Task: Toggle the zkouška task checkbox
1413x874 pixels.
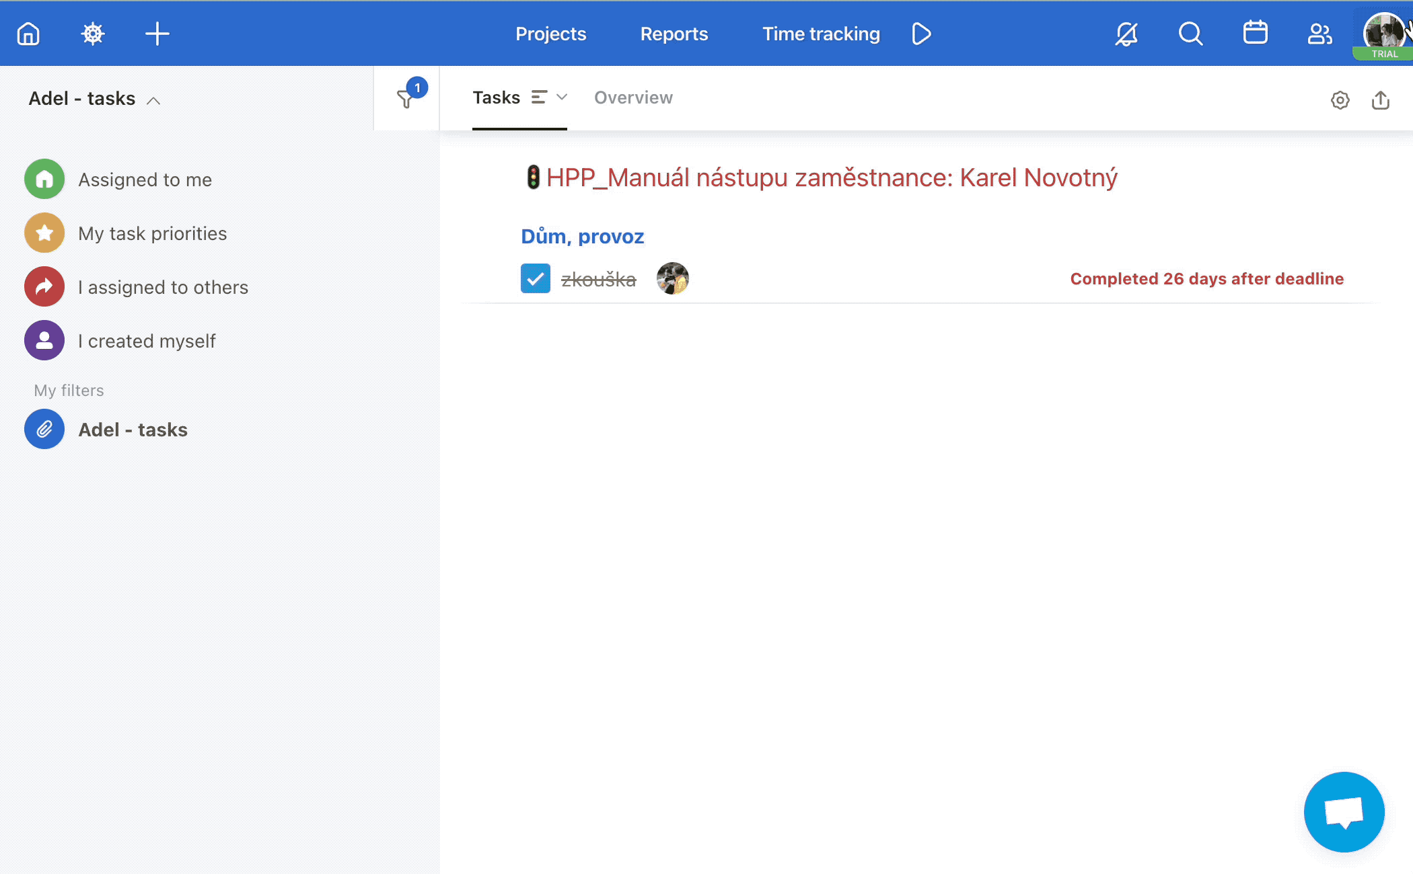Action: 535,278
